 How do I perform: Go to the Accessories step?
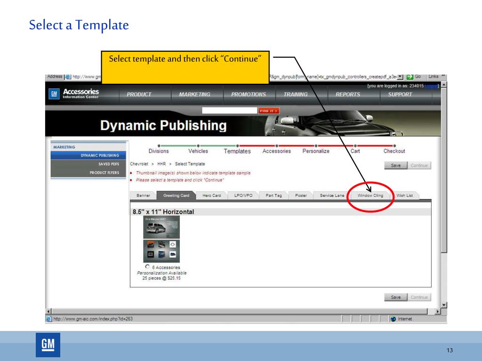point(276,151)
